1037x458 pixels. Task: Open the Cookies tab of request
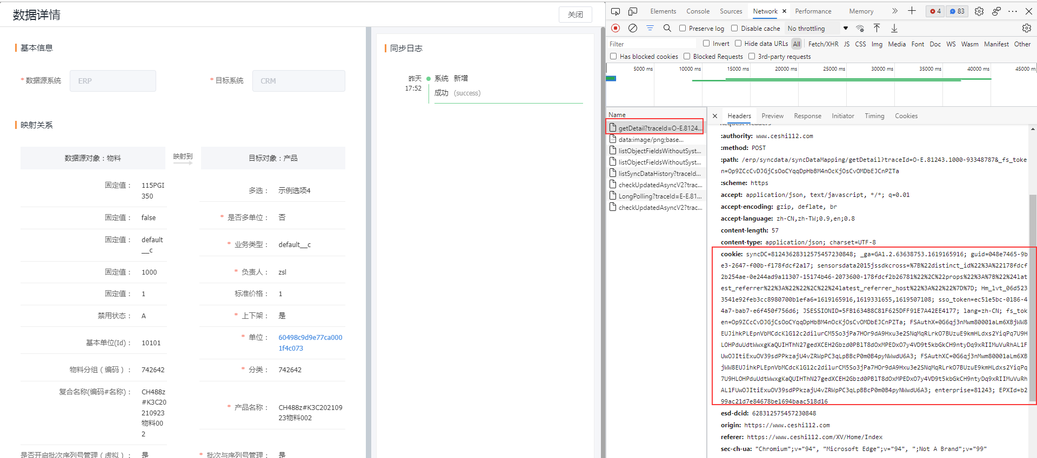[906, 116]
